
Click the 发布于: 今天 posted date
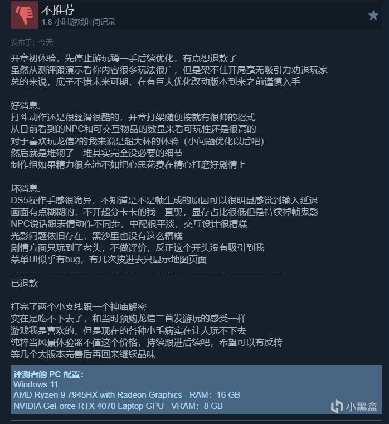[x=32, y=42]
